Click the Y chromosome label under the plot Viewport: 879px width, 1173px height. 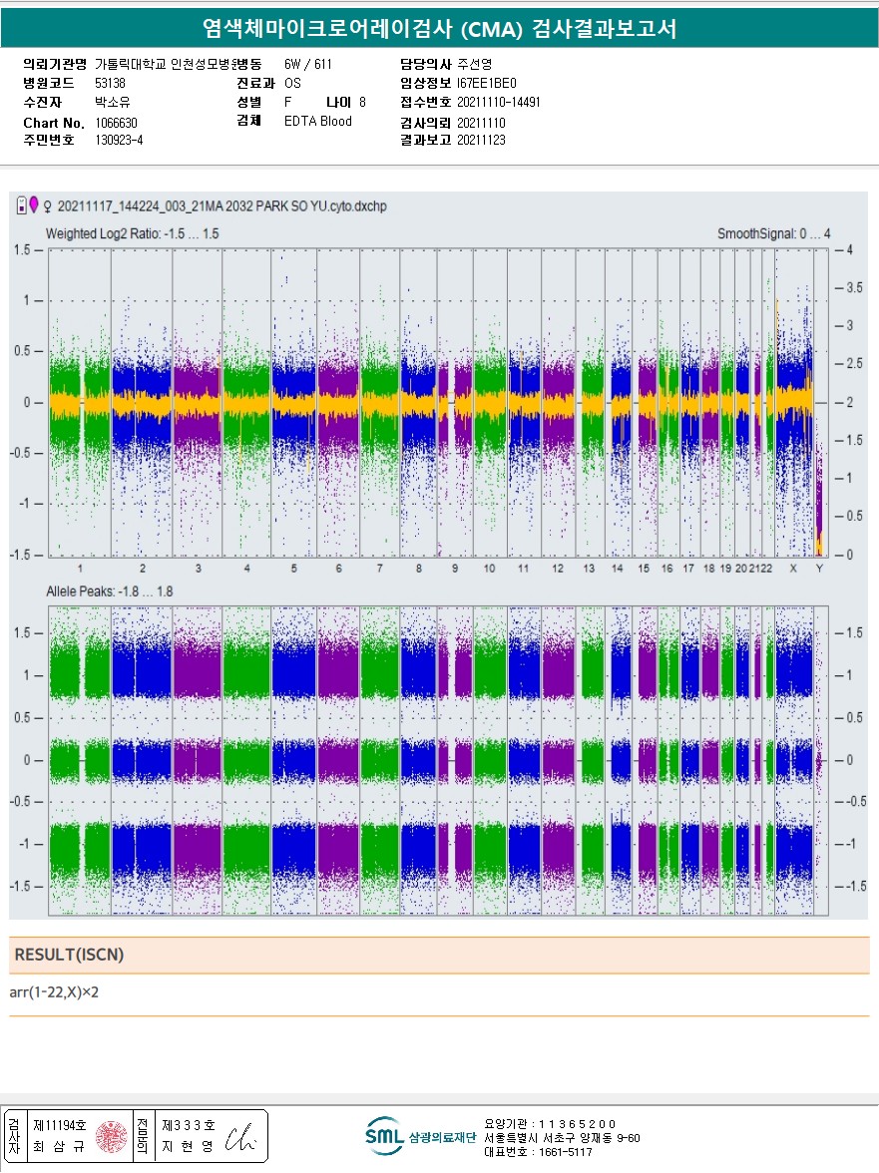[819, 569]
